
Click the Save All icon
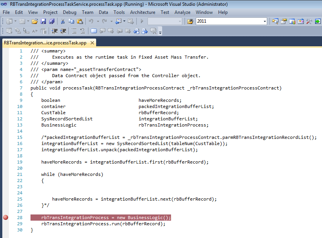coord(52,21)
